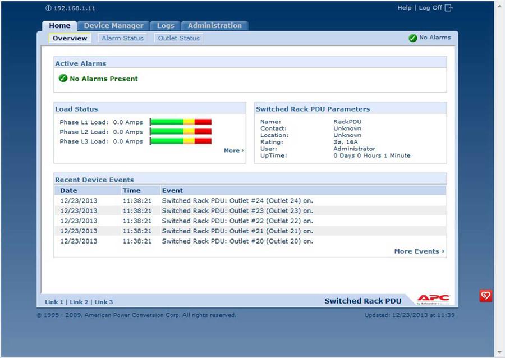Click the red heart extension icon
505x358 pixels.
tap(485, 296)
